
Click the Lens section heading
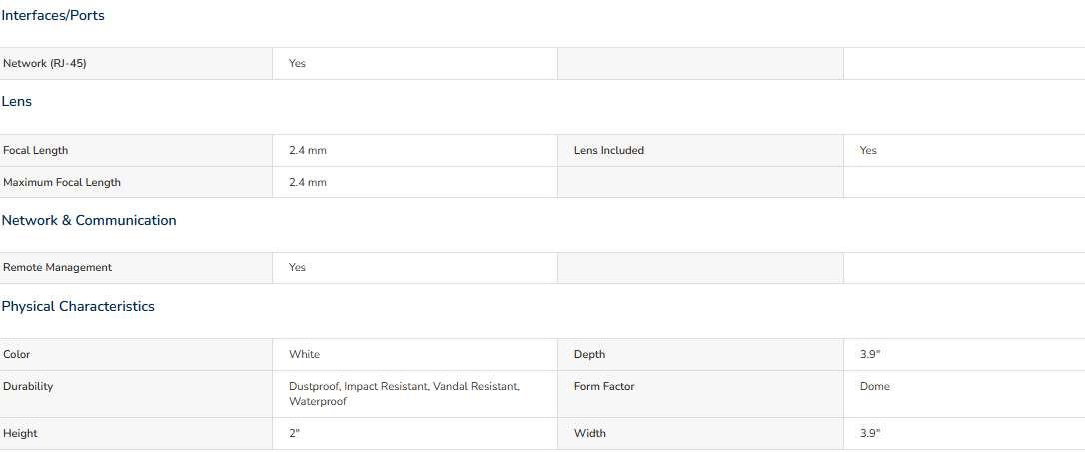point(17,102)
